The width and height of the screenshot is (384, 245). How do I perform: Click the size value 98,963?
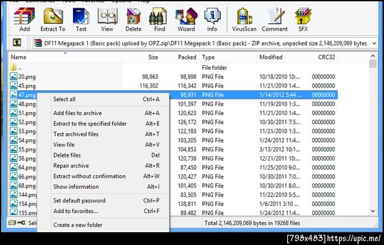[150, 77]
